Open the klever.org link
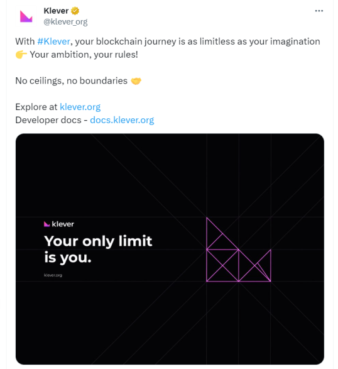 80,107
